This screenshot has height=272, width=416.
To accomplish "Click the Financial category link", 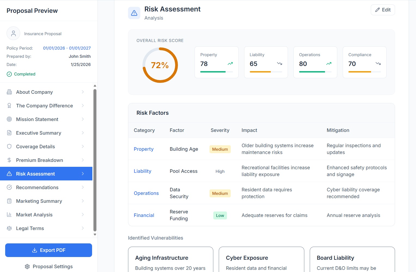I will (x=144, y=215).
